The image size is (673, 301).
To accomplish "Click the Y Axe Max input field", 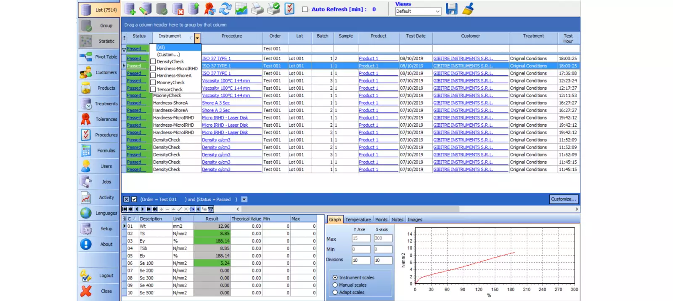I will click(x=361, y=238).
